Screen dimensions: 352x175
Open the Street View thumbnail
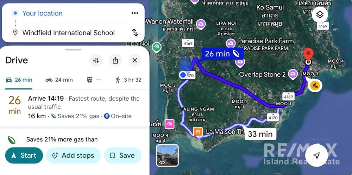[168, 155]
